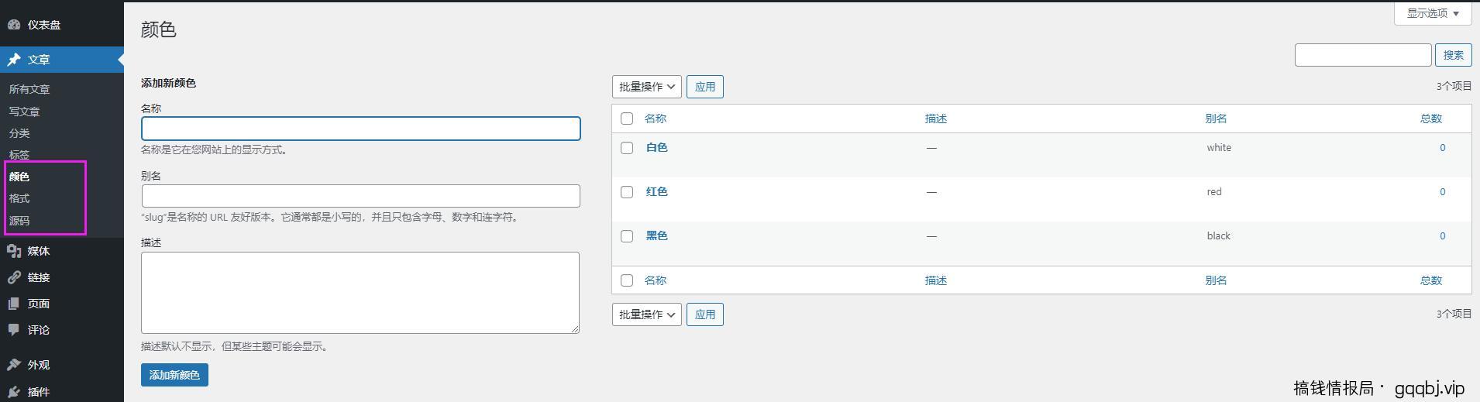Check the box for 白色 row
This screenshot has height=402, width=1480.
[x=627, y=148]
